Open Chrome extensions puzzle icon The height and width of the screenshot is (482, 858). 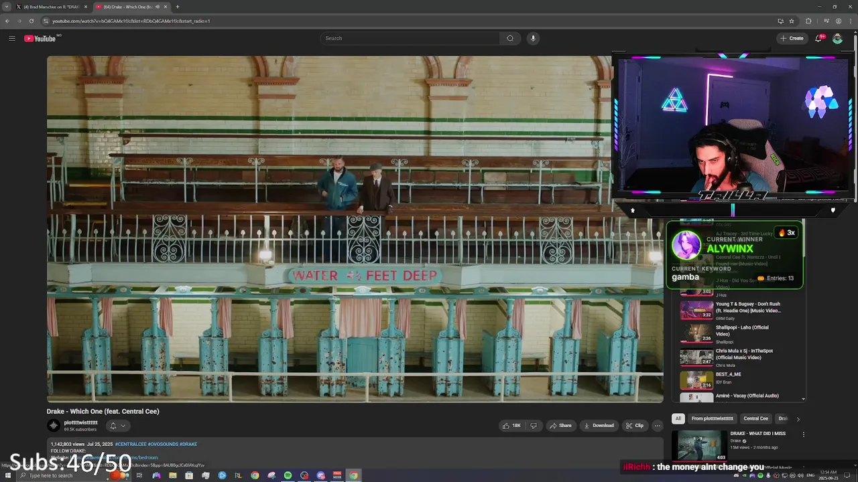coord(808,21)
